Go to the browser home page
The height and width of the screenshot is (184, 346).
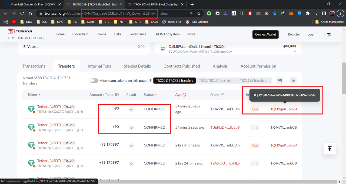31,13
